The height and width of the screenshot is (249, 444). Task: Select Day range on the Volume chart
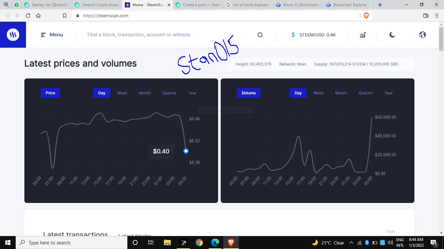[298, 93]
